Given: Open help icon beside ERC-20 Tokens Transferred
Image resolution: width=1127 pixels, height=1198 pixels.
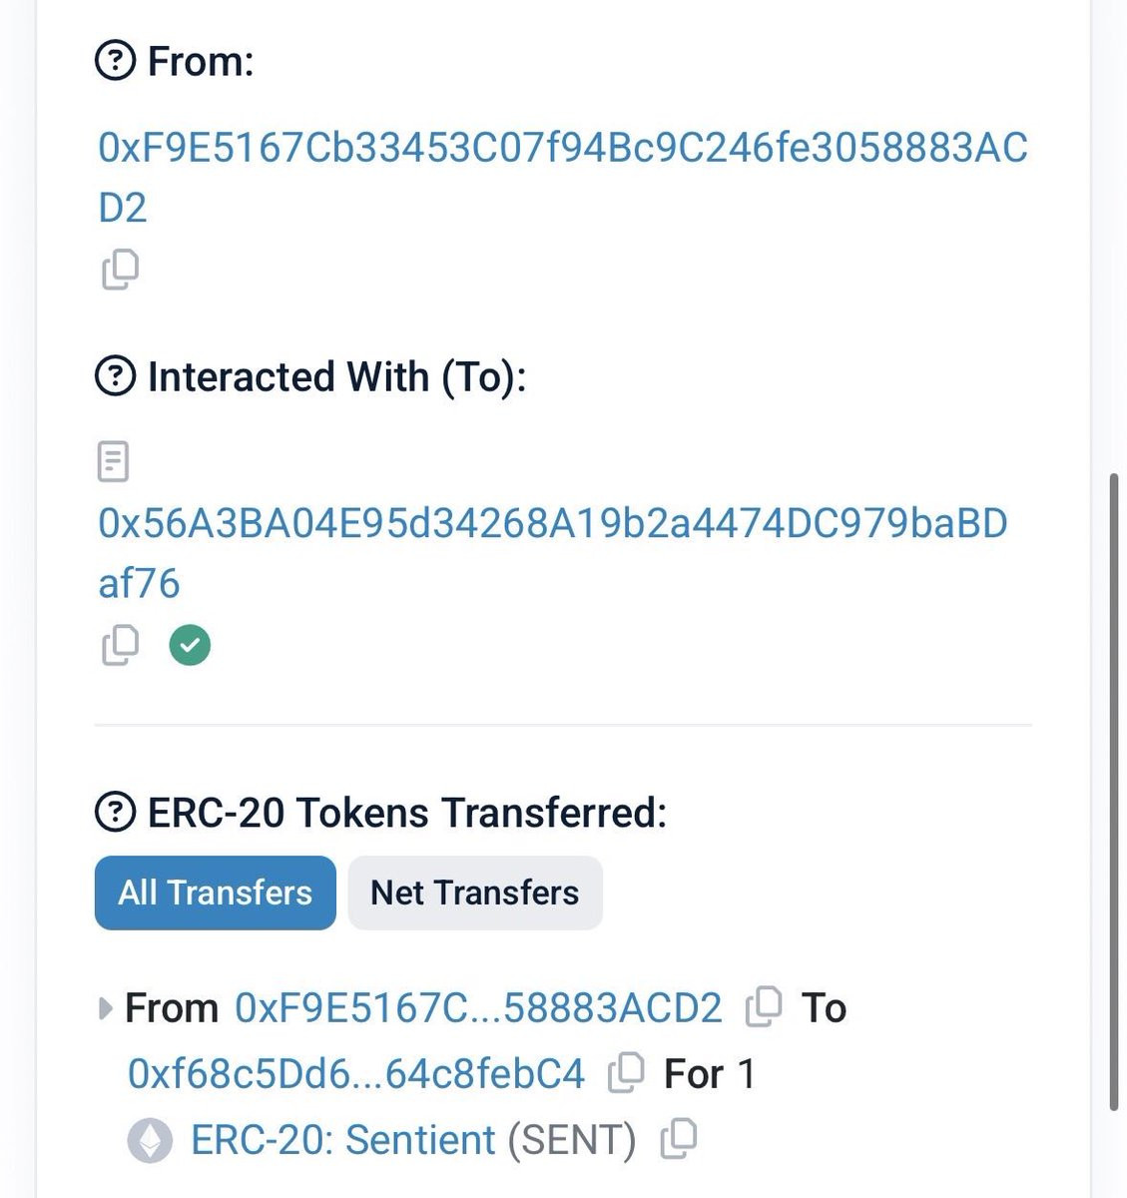Looking at the screenshot, I should pyautogui.click(x=115, y=813).
